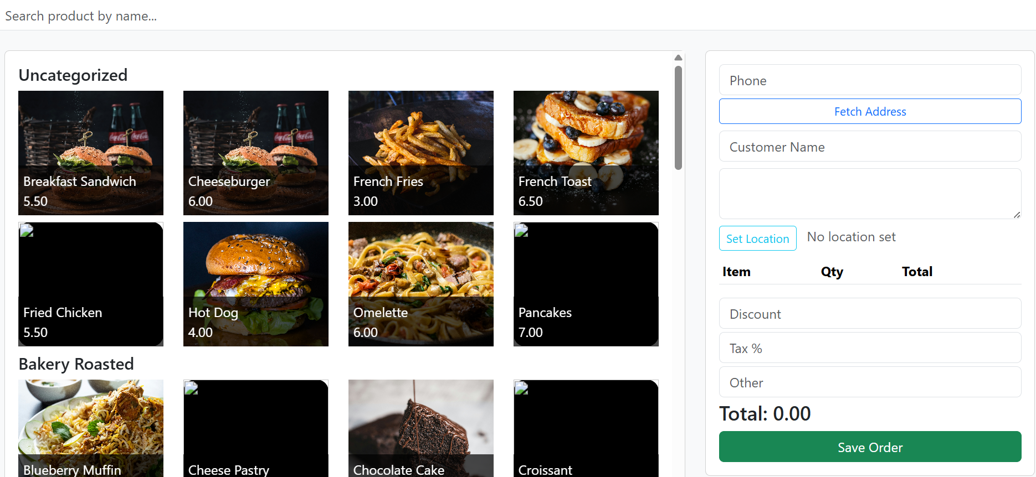Click the Bakery Roasted category heading

76,364
